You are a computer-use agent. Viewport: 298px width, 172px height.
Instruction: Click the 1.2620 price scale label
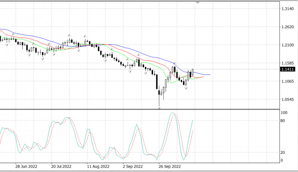coord(287,27)
